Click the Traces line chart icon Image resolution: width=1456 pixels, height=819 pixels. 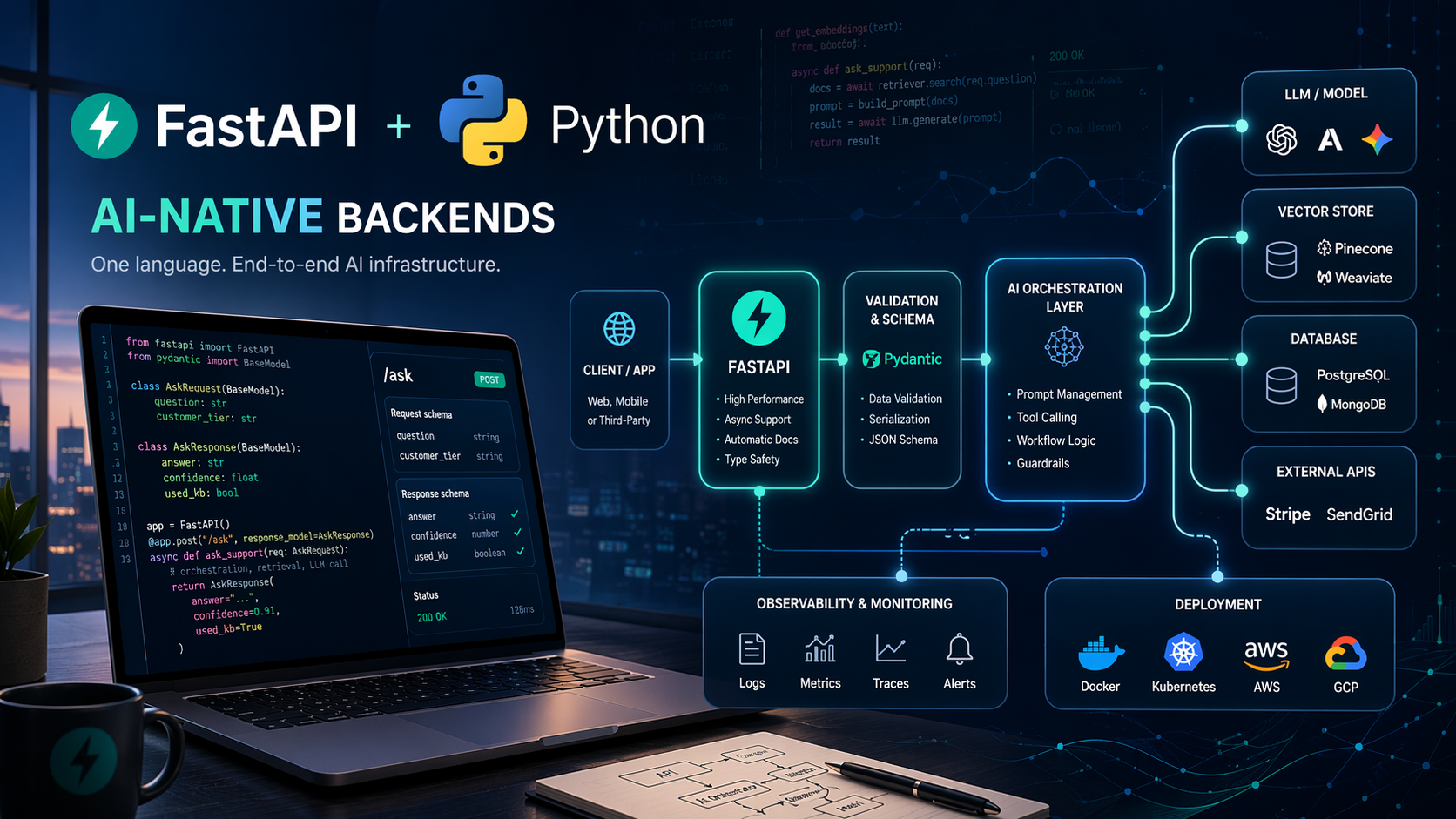[890, 648]
